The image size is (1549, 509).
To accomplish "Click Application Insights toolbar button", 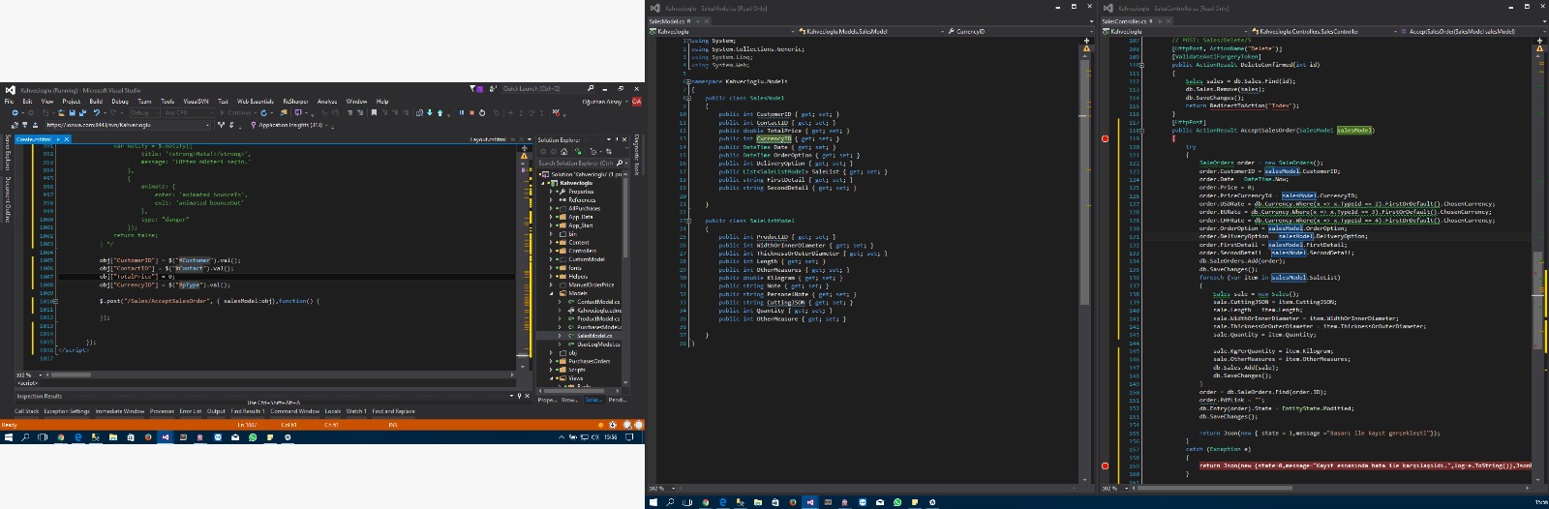I will [289, 125].
